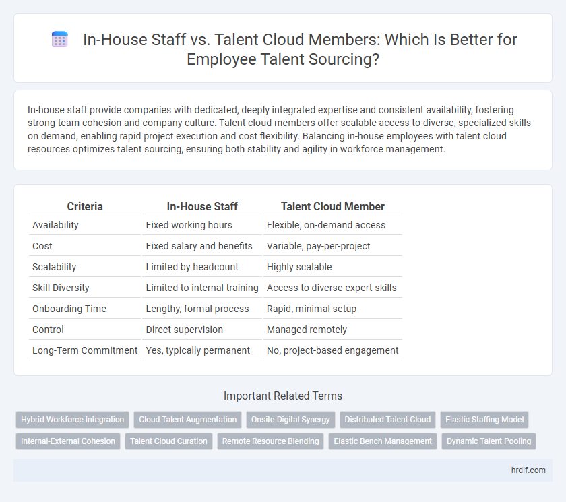The height and width of the screenshot is (502, 566).
Task: Click the 'Access to diverse expert skills' cell
Action: (332, 288)
